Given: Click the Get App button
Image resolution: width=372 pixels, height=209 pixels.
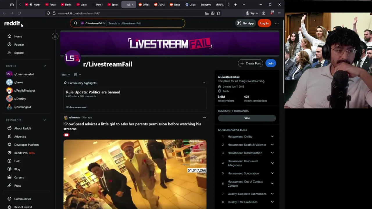Looking at the screenshot, I should 246,23.
